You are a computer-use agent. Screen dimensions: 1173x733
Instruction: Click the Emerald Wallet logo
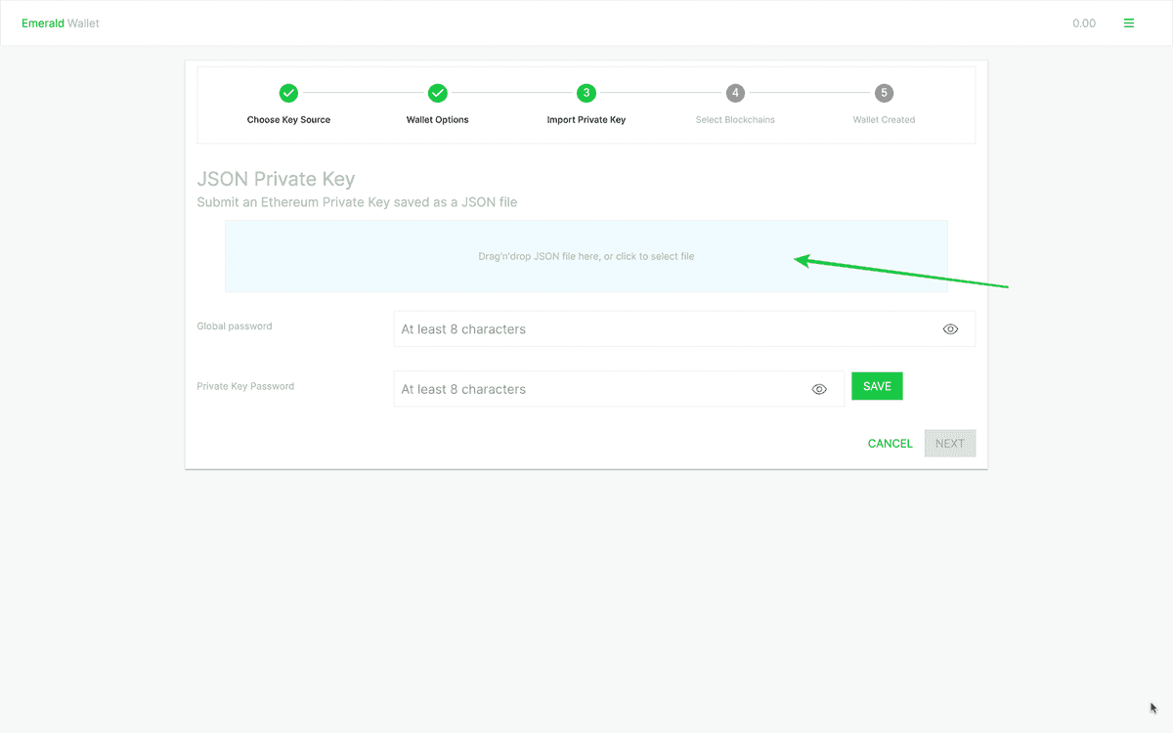(x=61, y=23)
